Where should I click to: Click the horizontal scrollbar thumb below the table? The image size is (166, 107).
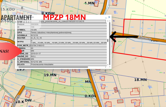(x=53, y=67)
